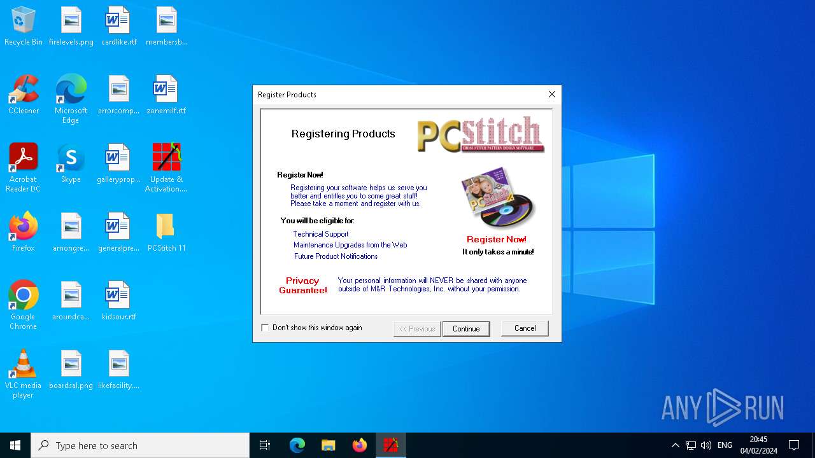Click "Maintenance Upgrades from the Web" text
The width and height of the screenshot is (815, 458).
click(350, 245)
